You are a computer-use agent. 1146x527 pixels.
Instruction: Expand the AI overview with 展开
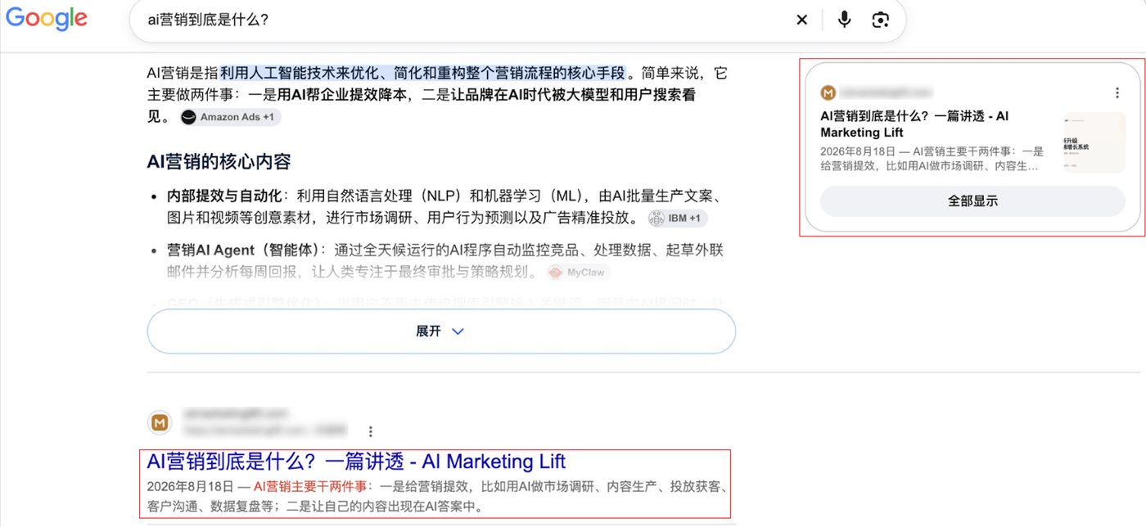441,331
